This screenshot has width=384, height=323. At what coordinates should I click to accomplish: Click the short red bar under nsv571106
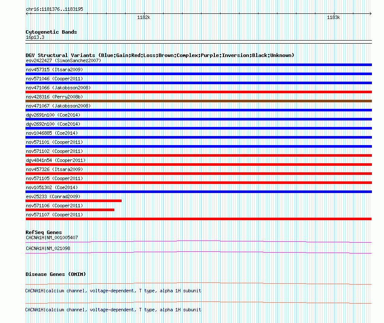[70, 210]
